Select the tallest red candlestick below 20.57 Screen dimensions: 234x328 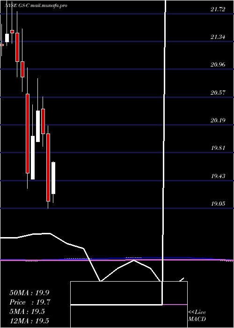click(28, 134)
